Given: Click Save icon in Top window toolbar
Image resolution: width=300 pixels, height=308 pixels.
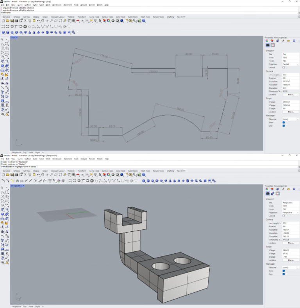Looking at the screenshot, I should [12, 21].
